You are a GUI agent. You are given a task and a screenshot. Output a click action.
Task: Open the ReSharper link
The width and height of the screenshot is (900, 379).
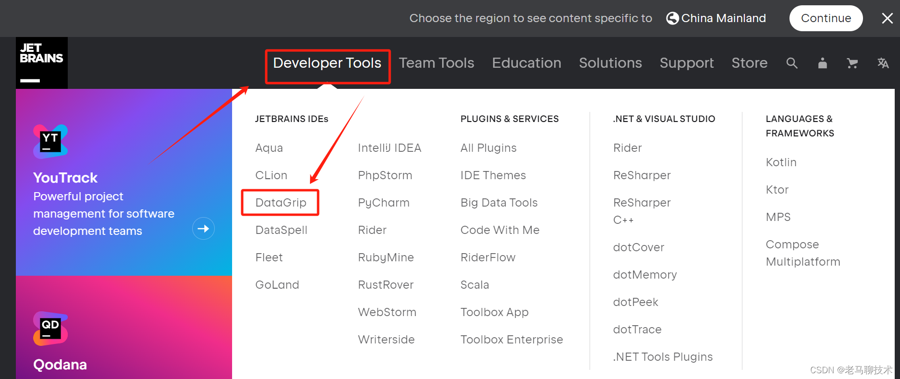[x=642, y=175]
